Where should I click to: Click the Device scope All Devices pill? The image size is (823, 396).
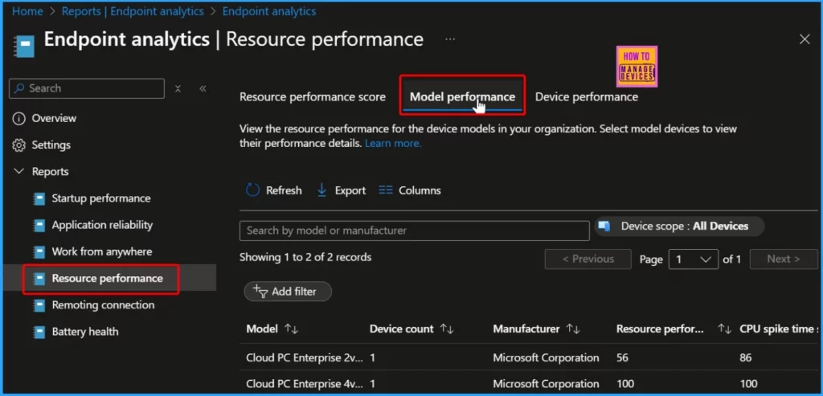tap(680, 227)
